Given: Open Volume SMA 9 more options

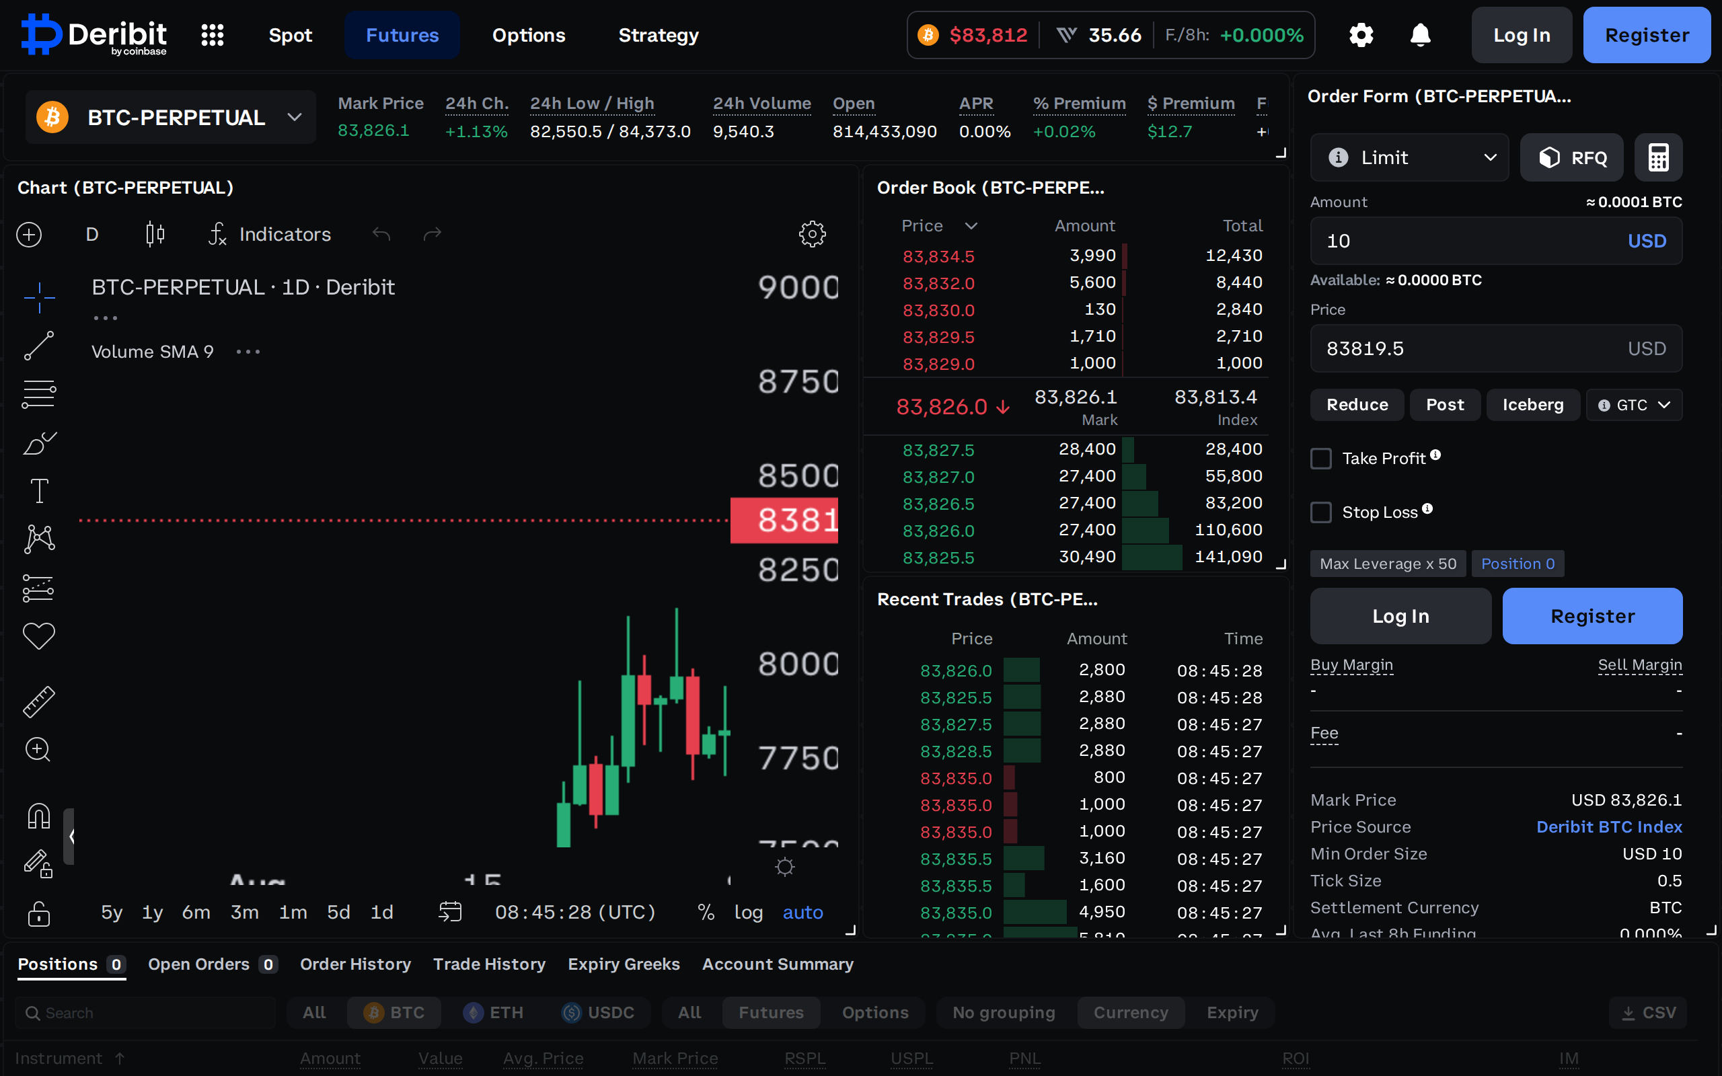Looking at the screenshot, I should click(x=248, y=352).
